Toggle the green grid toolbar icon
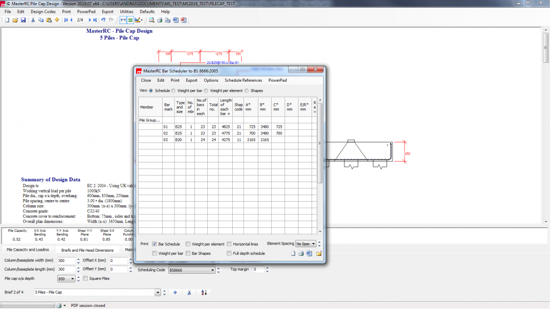Viewport: 550px width, 309px height. [x=130, y=20]
